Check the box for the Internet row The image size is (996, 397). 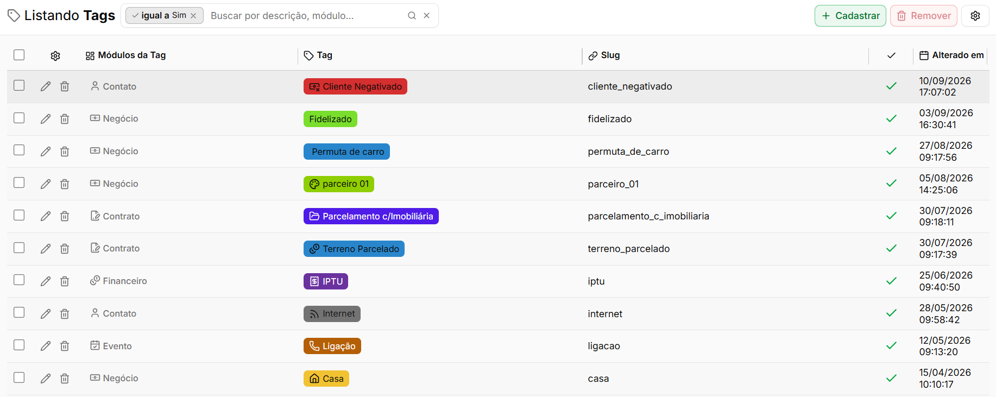click(x=19, y=312)
